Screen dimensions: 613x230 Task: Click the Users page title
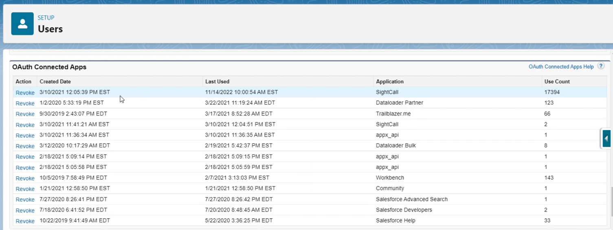coord(50,29)
